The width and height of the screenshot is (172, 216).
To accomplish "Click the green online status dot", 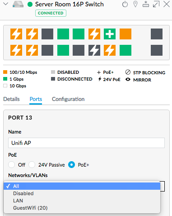I will click(x=30, y=5).
